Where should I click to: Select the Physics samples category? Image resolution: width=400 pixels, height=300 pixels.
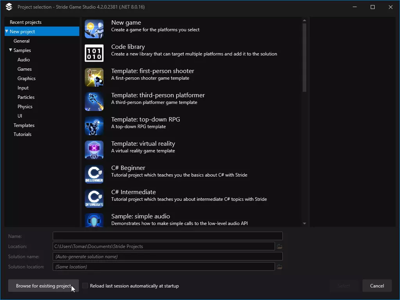pyautogui.click(x=25, y=107)
